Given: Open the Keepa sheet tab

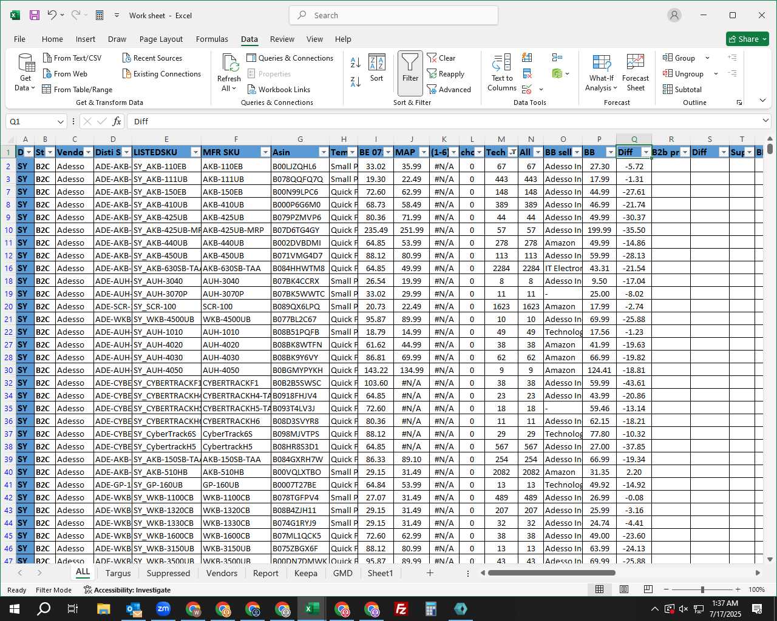Looking at the screenshot, I should click(x=305, y=573).
